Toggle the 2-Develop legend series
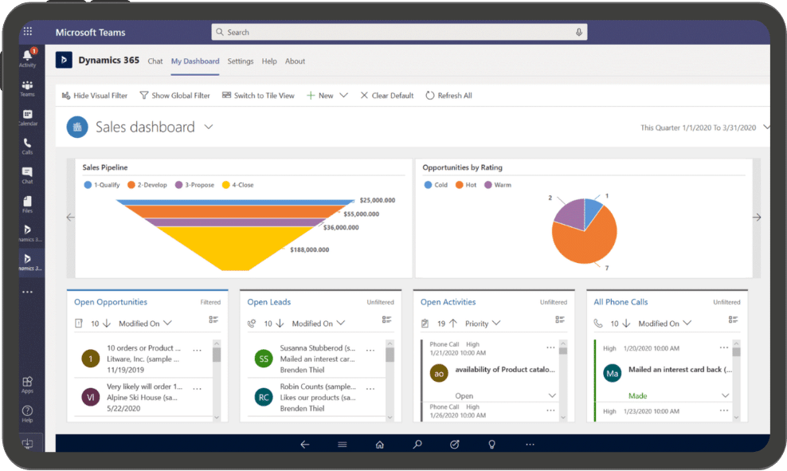The height and width of the screenshot is (471, 787). point(147,185)
